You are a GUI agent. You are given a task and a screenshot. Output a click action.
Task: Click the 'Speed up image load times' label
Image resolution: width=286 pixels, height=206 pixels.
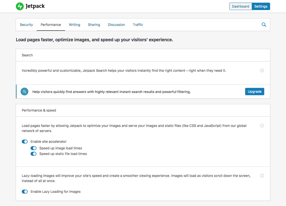61,148
